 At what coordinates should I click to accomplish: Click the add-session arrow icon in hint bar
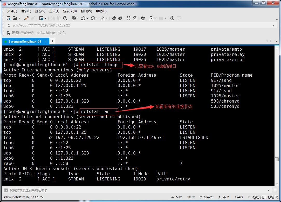click(8, 33)
